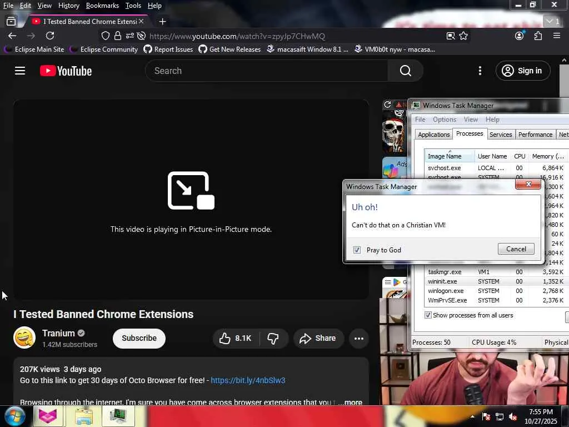Open the Tools menu in the browser
This screenshot has width=569, height=427.
coord(133,6)
